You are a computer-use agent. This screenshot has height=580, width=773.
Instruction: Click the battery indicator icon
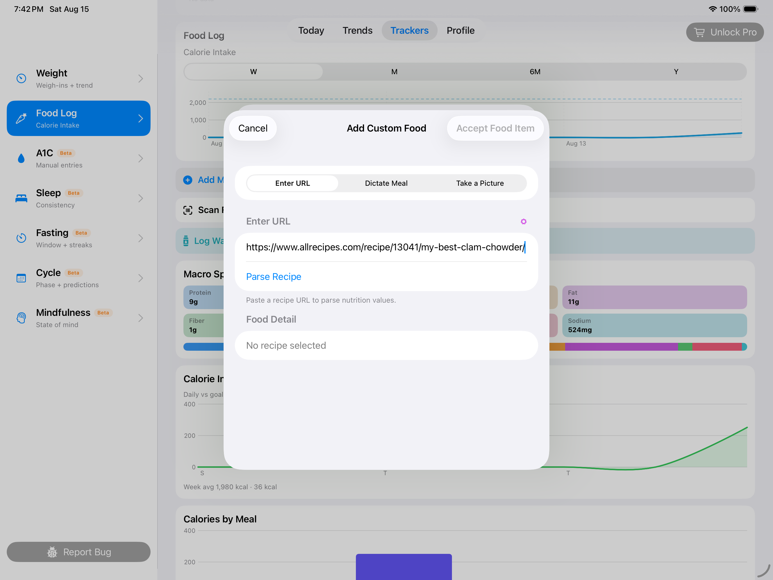point(750,9)
